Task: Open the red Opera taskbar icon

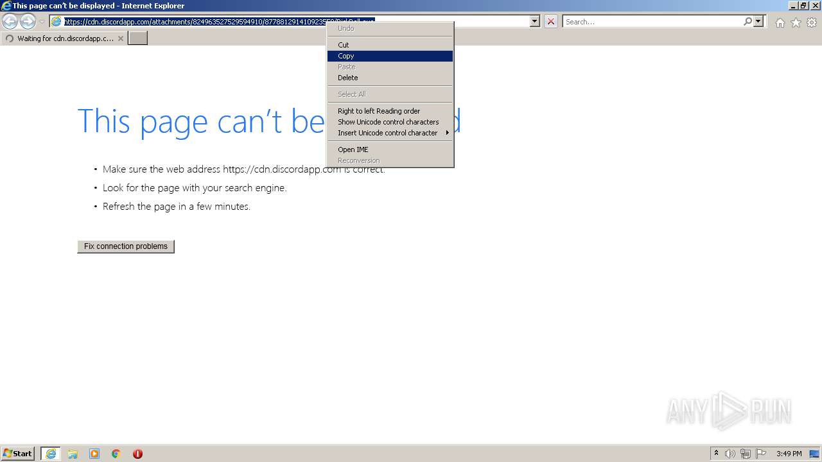Action: click(137, 454)
